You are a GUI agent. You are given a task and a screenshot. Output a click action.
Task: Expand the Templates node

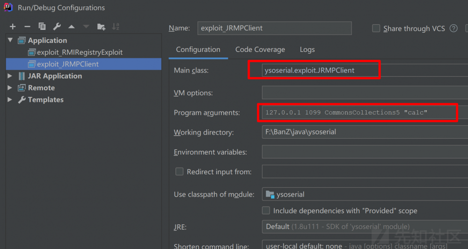click(10, 100)
